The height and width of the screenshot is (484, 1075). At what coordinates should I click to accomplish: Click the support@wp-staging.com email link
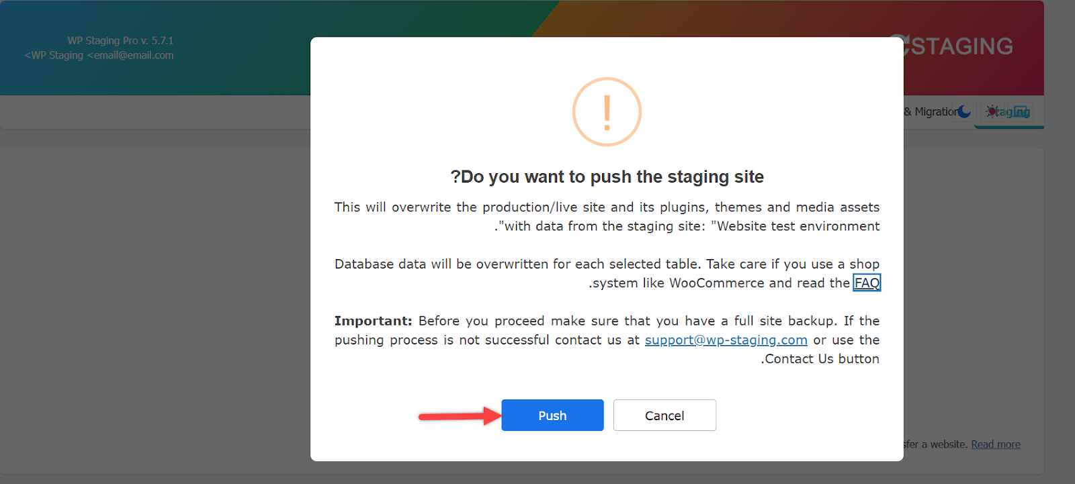(x=726, y=340)
